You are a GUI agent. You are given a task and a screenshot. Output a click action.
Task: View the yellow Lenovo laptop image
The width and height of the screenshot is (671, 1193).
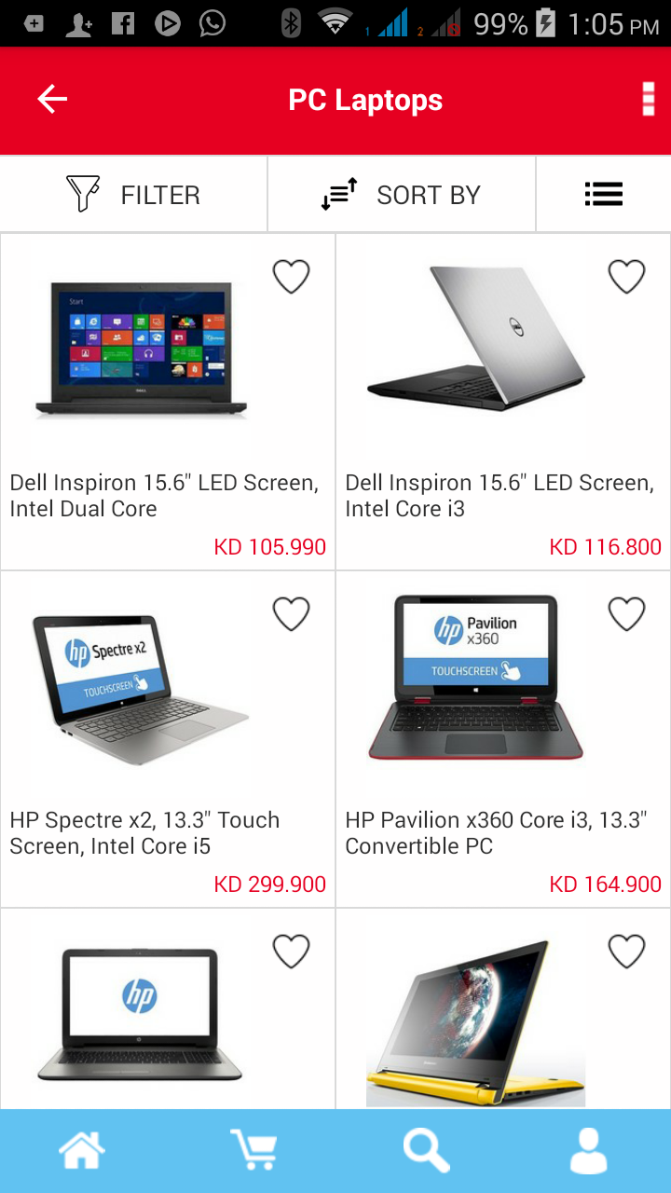point(475,1023)
